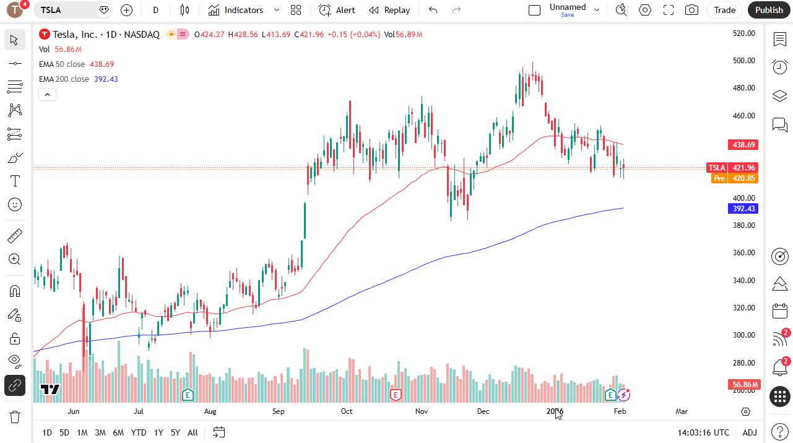Select the 5D date range
Image resolution: width=793 pixels, height=443 pixels.
[64, 432]
